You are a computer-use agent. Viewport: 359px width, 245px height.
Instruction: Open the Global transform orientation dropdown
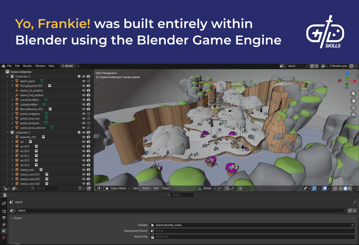[206, 188]
